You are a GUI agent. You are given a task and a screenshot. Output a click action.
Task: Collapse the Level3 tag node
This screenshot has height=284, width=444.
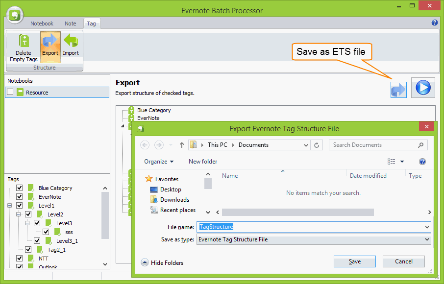tap(27, 223)
